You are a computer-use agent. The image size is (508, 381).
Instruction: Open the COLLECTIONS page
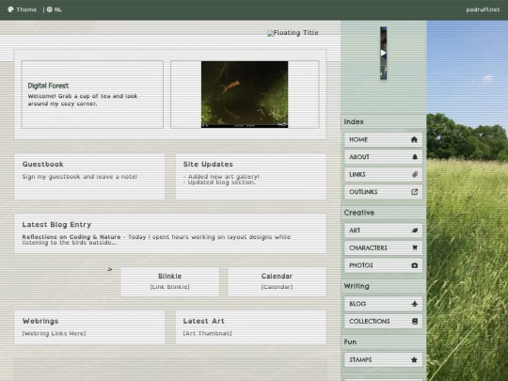383,322
